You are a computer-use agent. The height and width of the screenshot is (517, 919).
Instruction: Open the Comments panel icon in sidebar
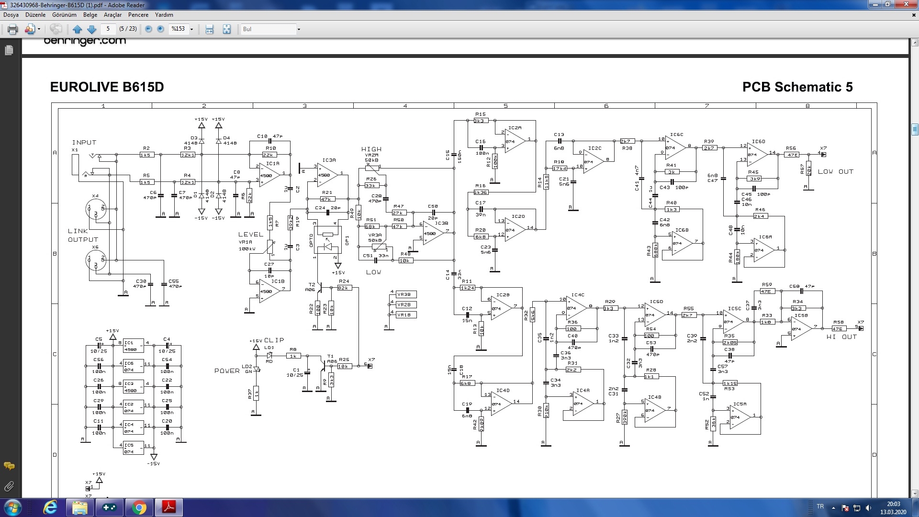click(x=9, y=466)
